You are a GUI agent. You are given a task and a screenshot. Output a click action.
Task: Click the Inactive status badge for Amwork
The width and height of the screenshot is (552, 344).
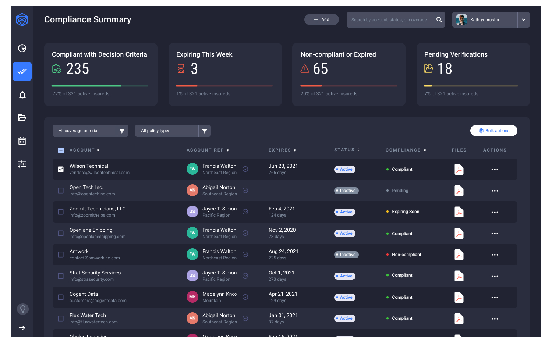346,255
